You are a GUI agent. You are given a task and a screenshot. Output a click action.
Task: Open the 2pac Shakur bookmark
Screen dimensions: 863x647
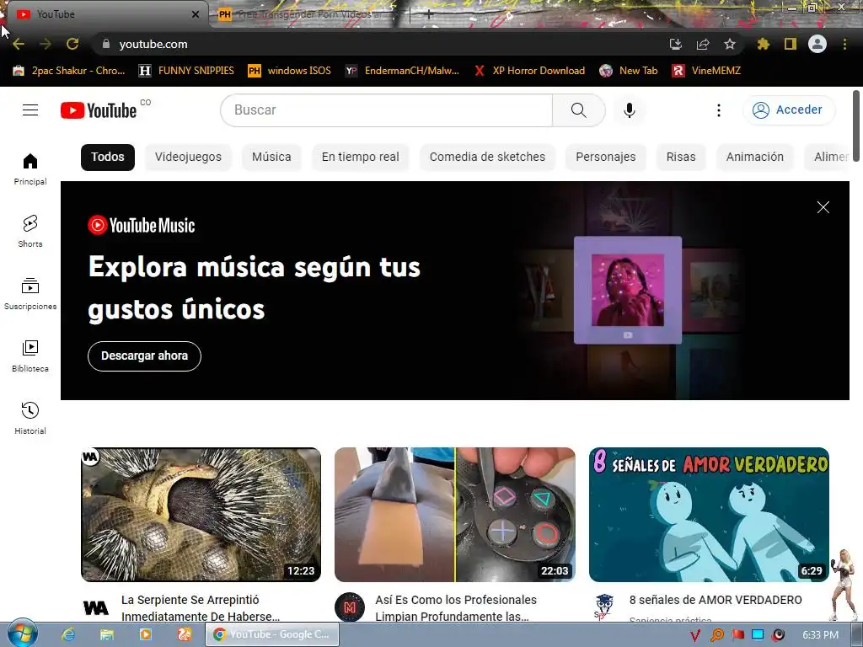point(69,71)
